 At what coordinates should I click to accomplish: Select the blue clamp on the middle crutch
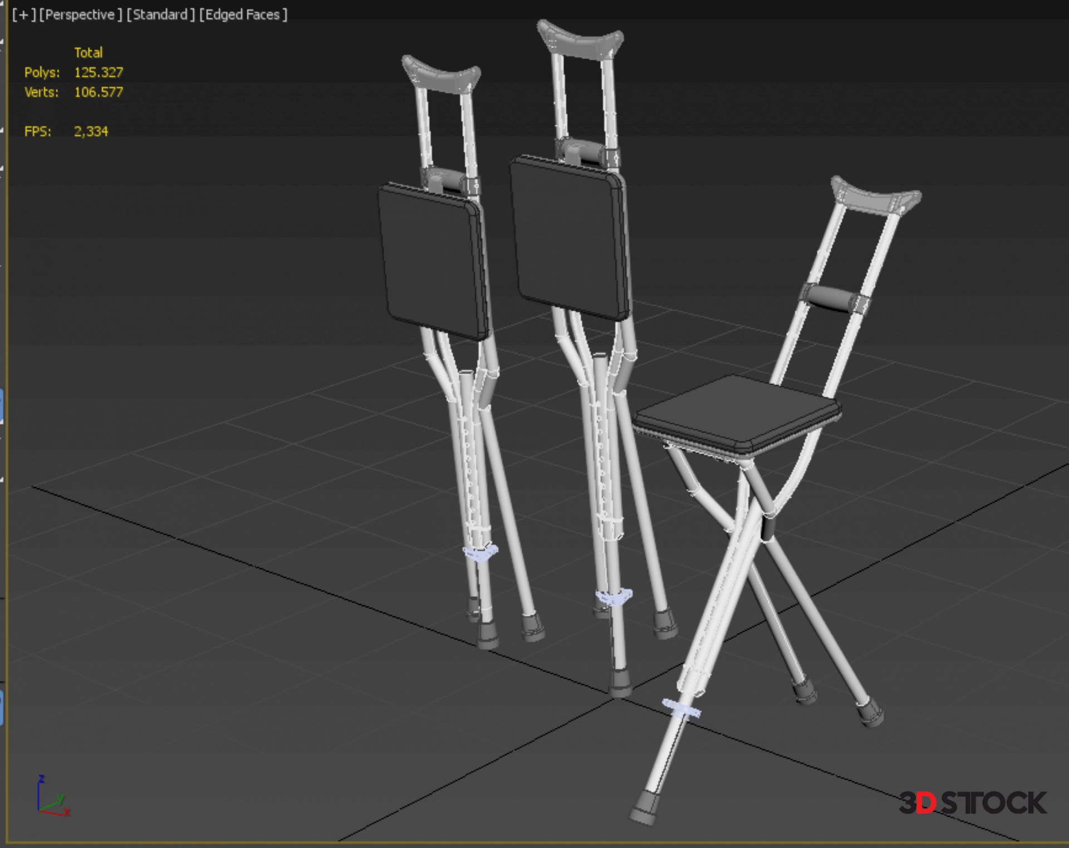(614, 597)
